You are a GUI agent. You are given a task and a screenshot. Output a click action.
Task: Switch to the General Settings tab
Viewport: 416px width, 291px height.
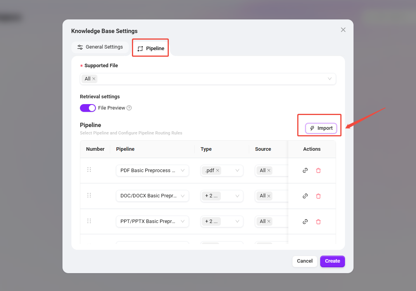(x=100, y=47)
